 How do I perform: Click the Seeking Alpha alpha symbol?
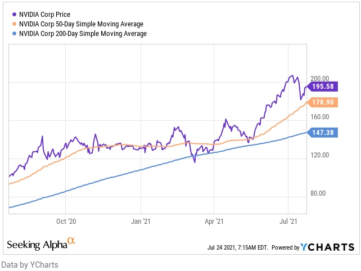point(71,241)
